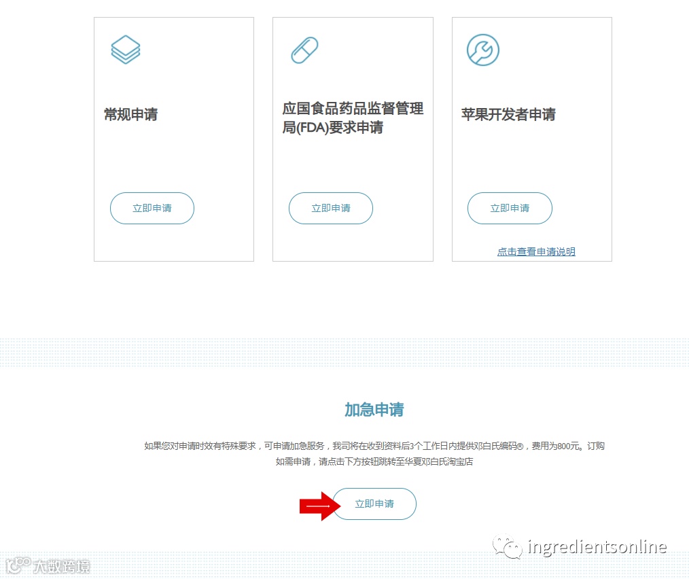Click the WeChat logo beside ingredientsonline
689x579 pixels.
pos(507,546)
